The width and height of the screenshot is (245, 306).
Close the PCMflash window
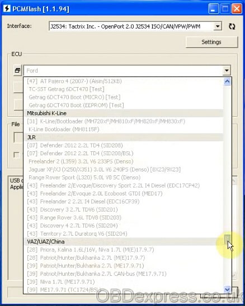point(237,9)
